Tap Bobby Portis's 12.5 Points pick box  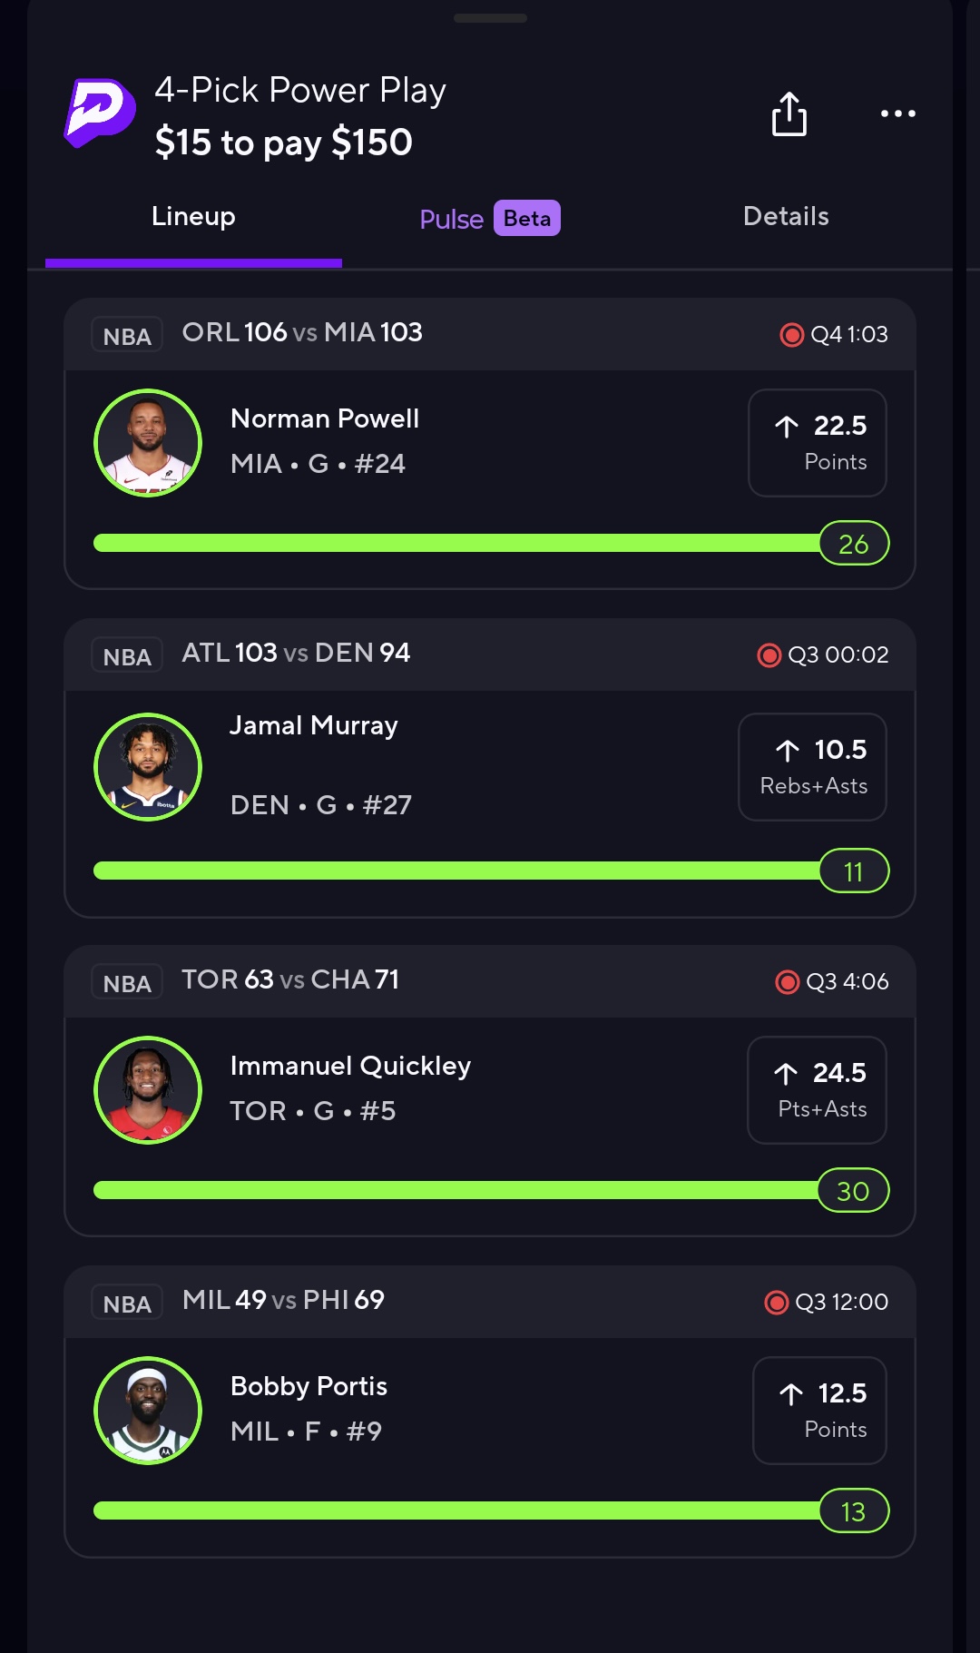[x=819, y=1411]
